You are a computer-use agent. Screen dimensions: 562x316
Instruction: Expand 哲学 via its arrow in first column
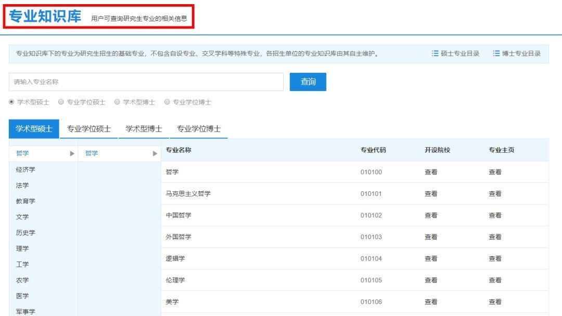(x=71, y=153)
